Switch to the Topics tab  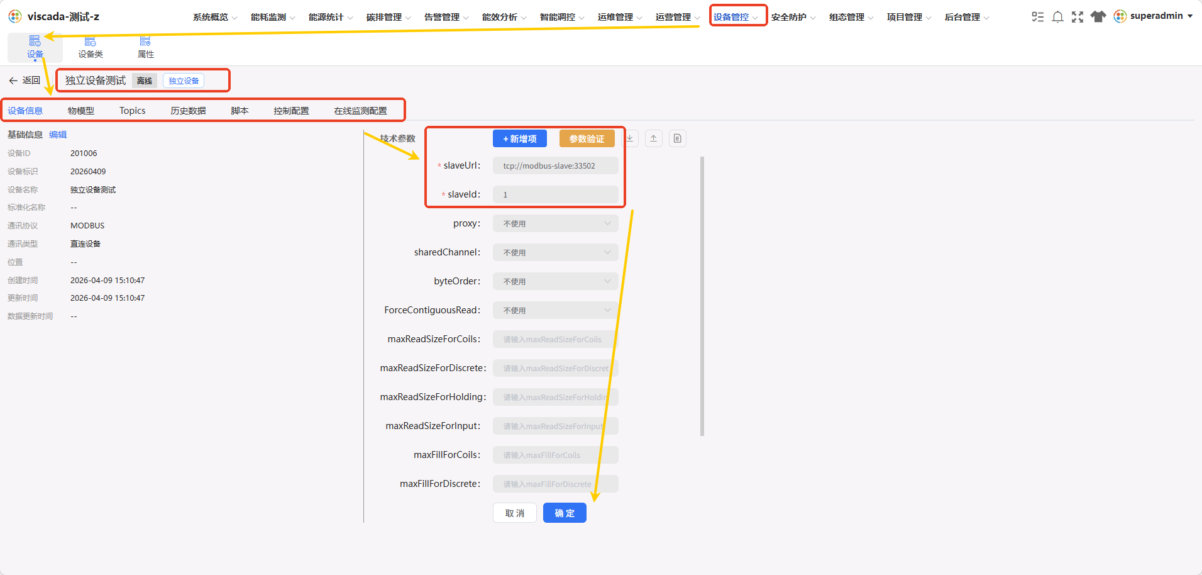pyautogui.click(x=133, y=111)
